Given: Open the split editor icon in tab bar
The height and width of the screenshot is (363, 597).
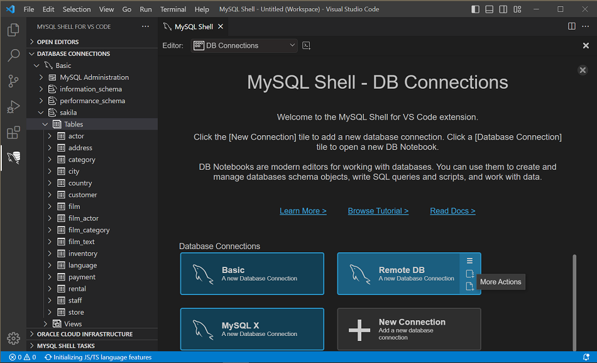Looking at the screenshot, I should (571, 26).
